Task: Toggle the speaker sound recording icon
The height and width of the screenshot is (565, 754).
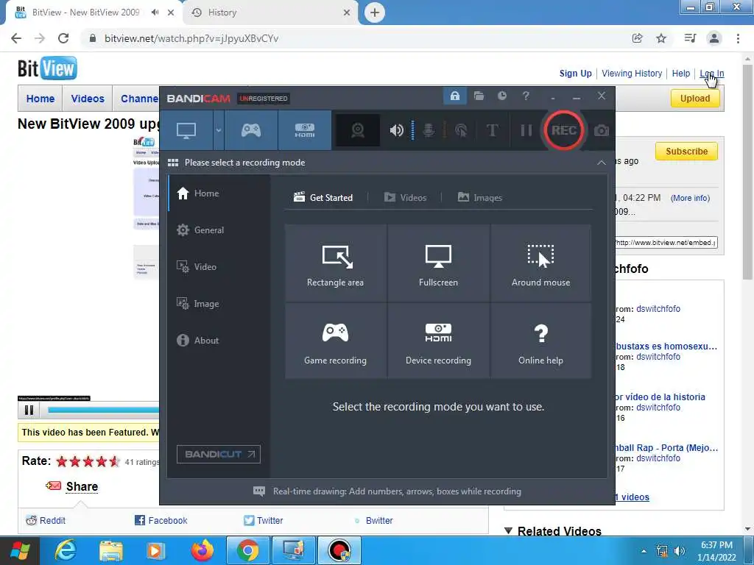Action: tap(396, 130)
